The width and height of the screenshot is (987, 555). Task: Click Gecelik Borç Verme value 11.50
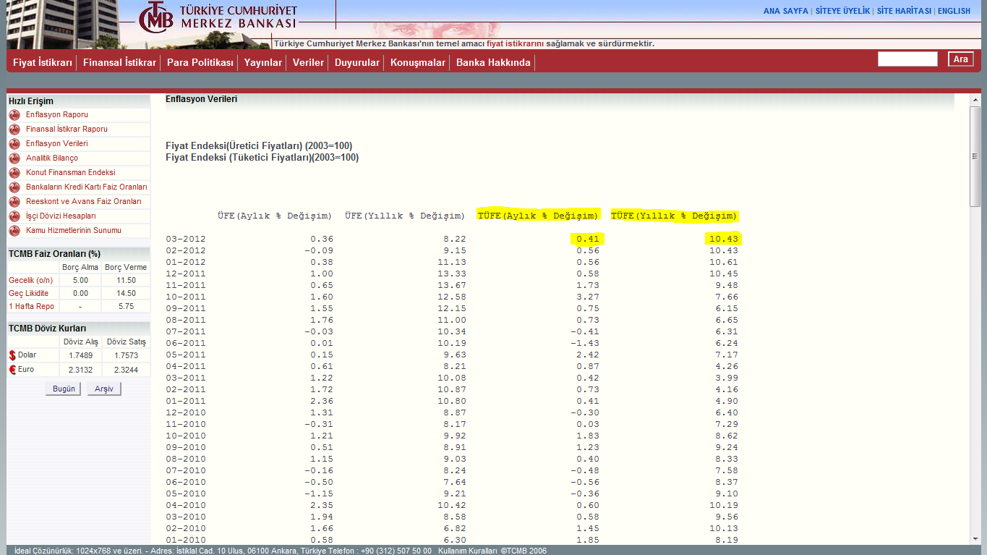[x=126, y=281]
